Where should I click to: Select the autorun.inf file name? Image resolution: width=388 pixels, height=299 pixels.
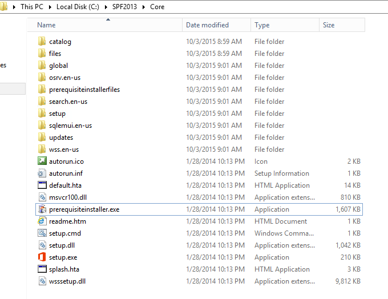(66, 173)
